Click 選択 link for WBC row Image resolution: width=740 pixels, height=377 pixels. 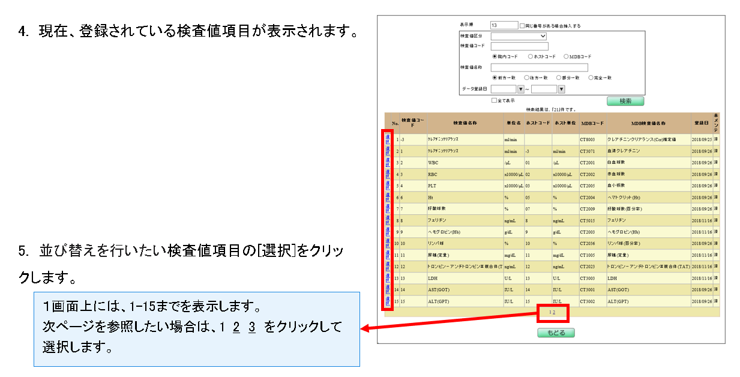pyautogui.click(x=388, y=162)
